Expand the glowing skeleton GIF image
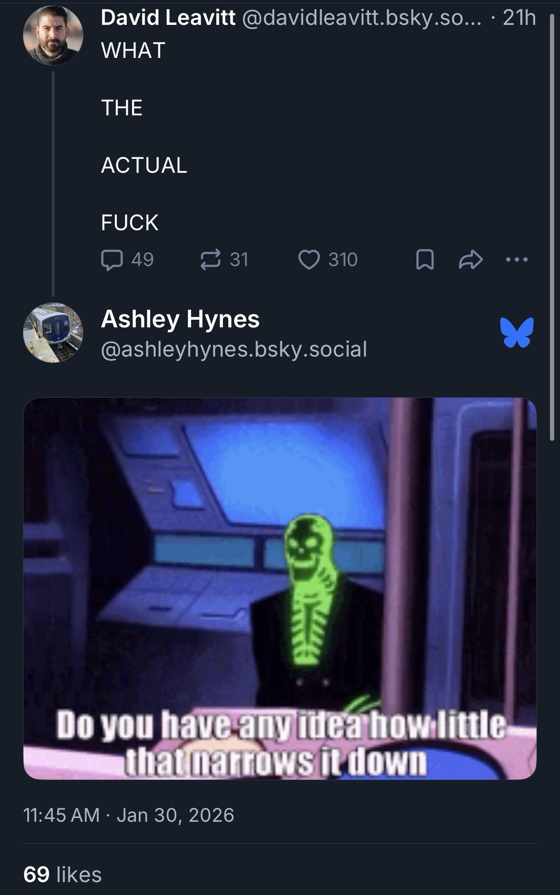Image resolution: width=560 pixels, height=895 pixels. click(280, 588)
